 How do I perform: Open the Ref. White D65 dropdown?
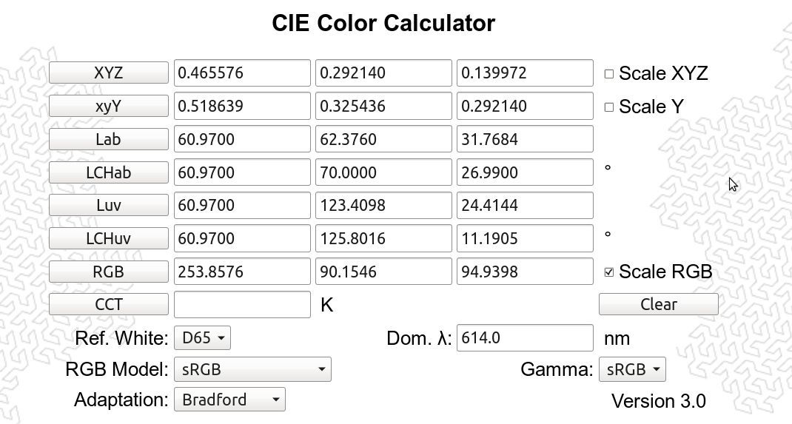pyautogui.click(x=203, y=337)
